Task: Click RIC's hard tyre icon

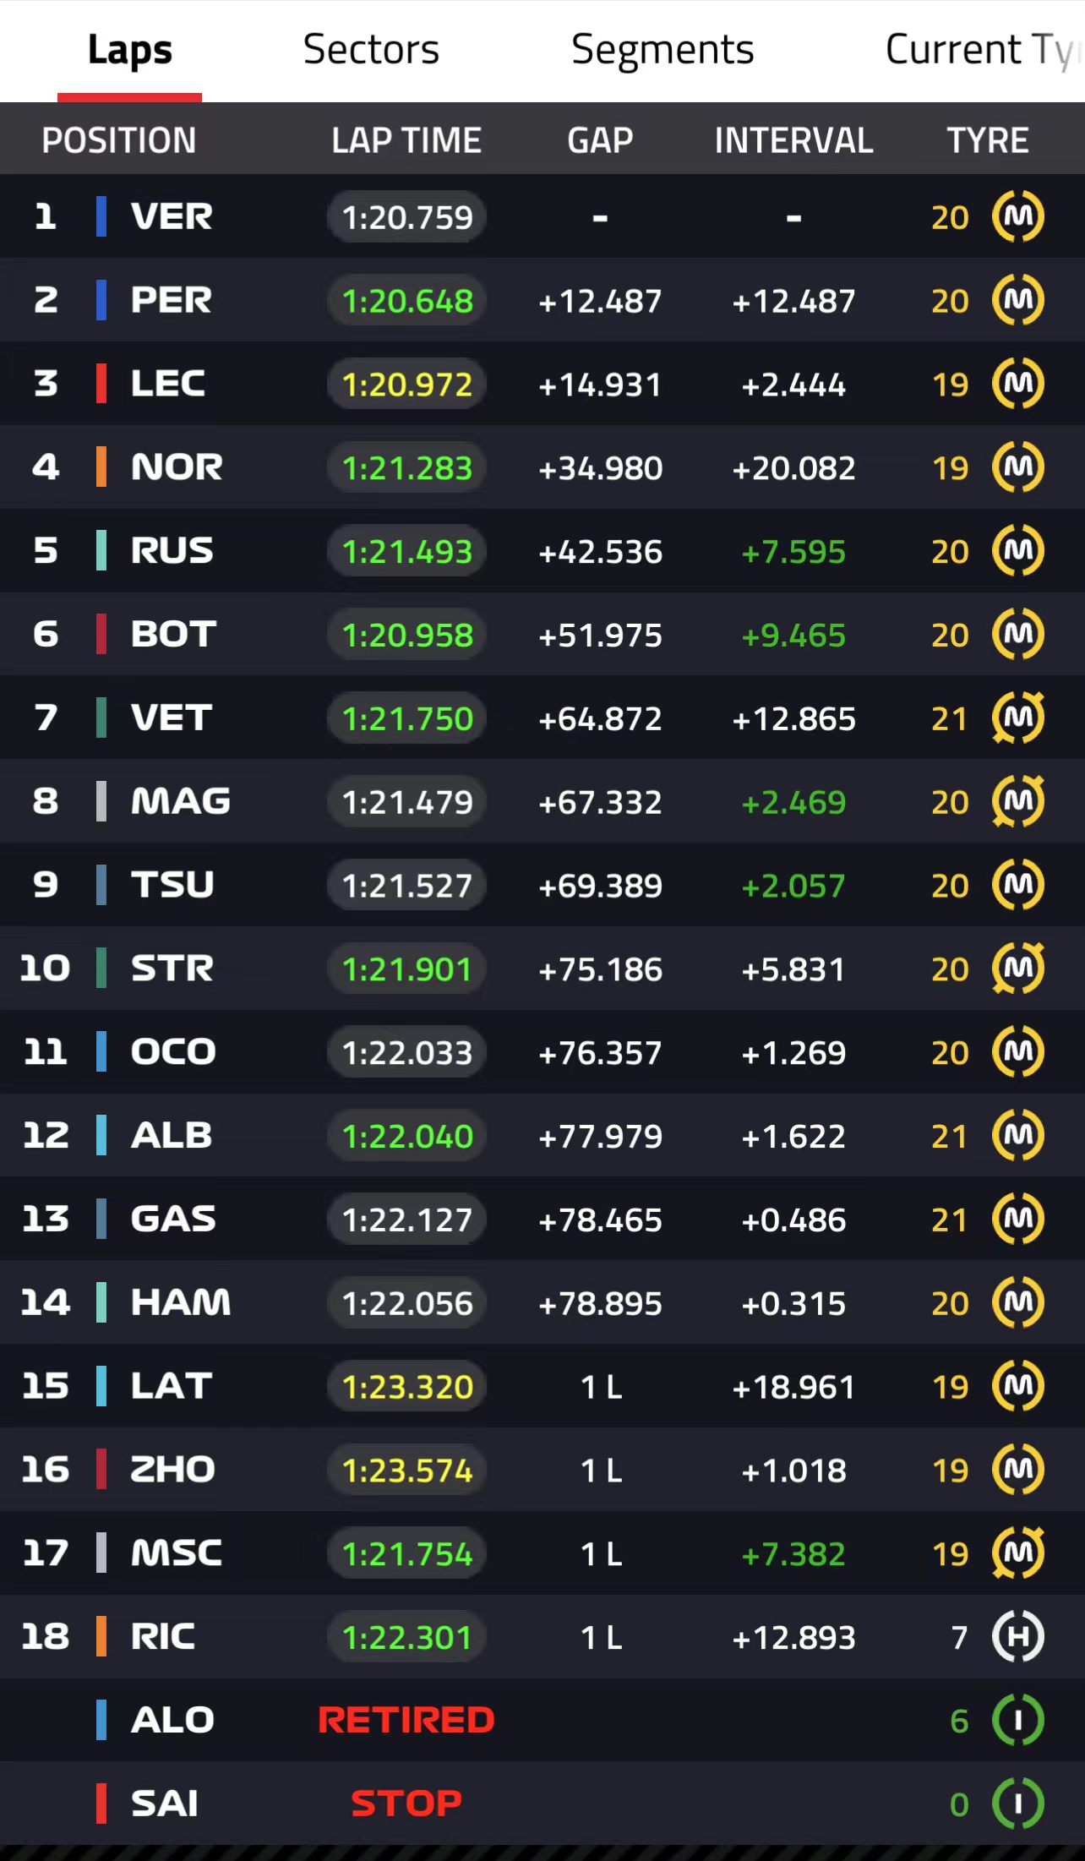Action: pos(1017,1637)
